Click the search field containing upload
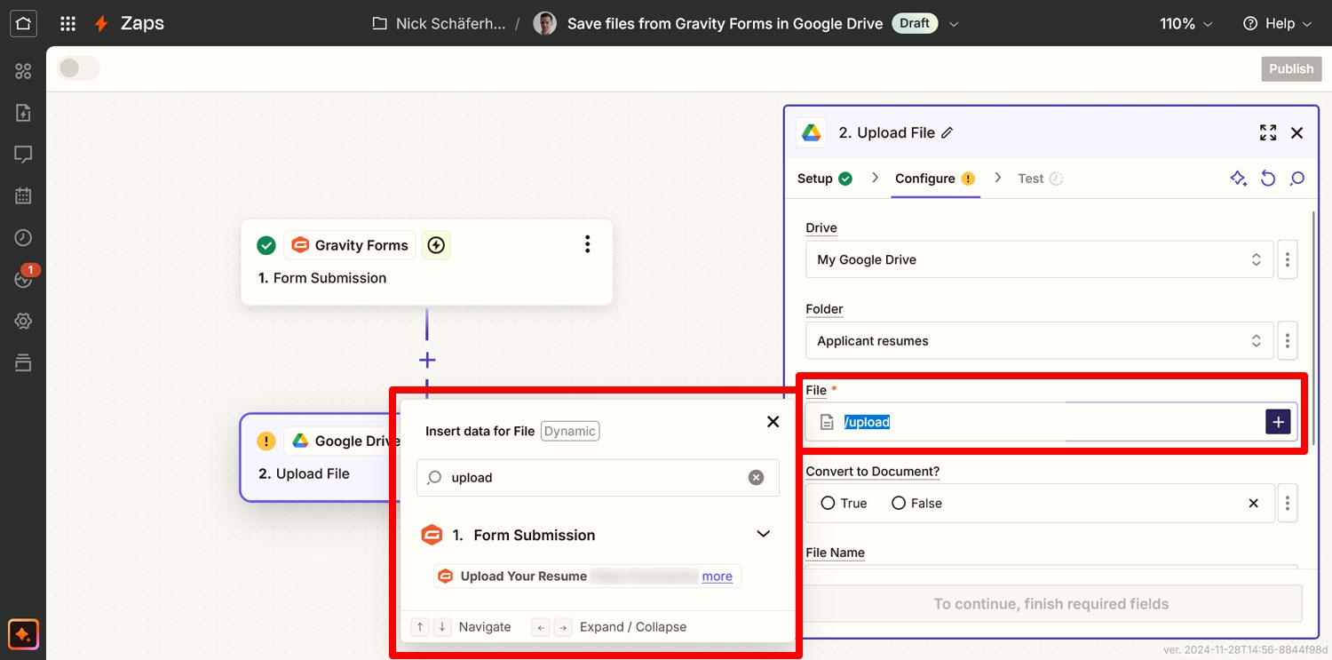This screenshot has height=660, width=1332. 598,478
